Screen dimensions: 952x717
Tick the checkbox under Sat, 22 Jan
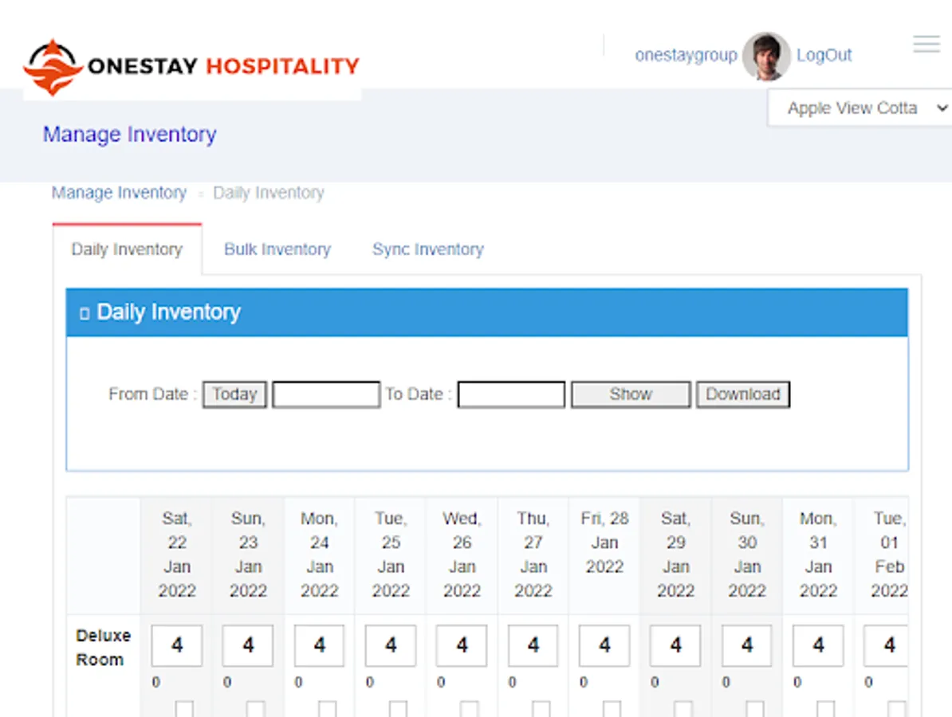(184, 709)
